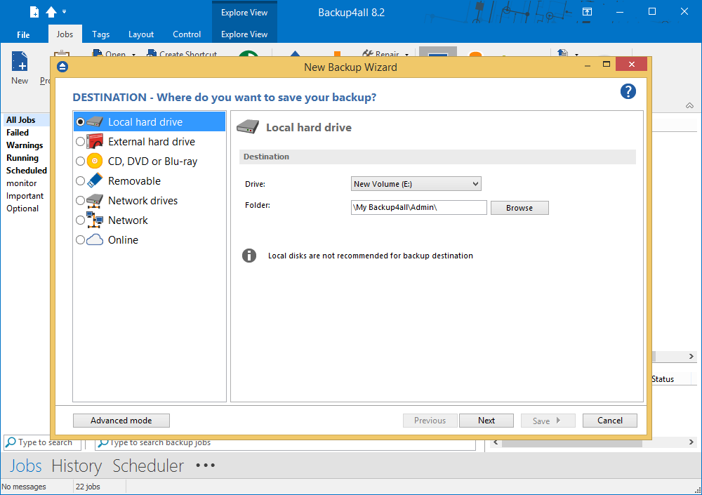Screen dimensions: 702x495
Task: Switch to the Tags ribbon tab
Action: click(x=100, y=34)
